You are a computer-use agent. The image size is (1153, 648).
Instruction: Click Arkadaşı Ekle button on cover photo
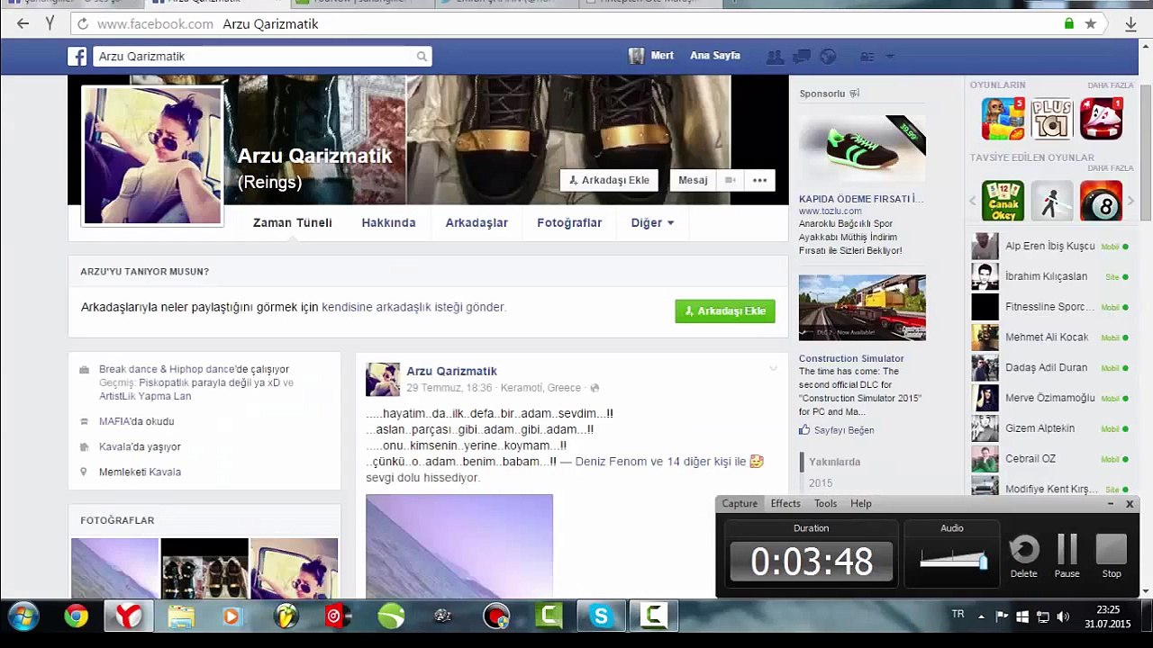tap(609, 180)
